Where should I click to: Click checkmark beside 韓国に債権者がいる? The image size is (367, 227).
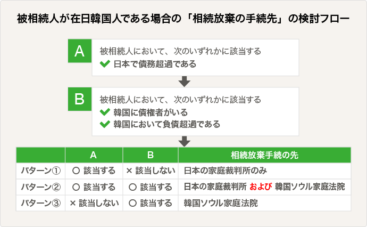105,112
